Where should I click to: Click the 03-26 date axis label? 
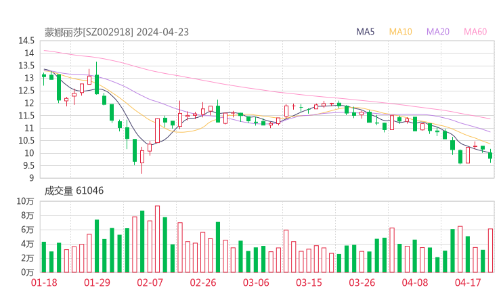pos(362,282)
